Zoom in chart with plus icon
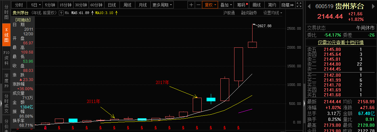This screenshot has height=132, width=377. pyautogui.click(x=191, y=5)
